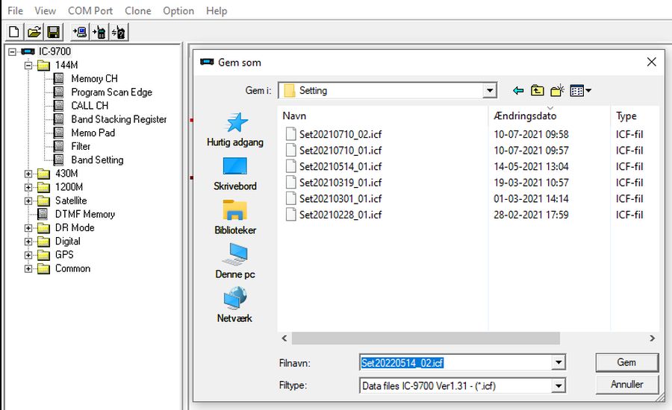Click the Annuller cancel button

[x=626, y=385]
